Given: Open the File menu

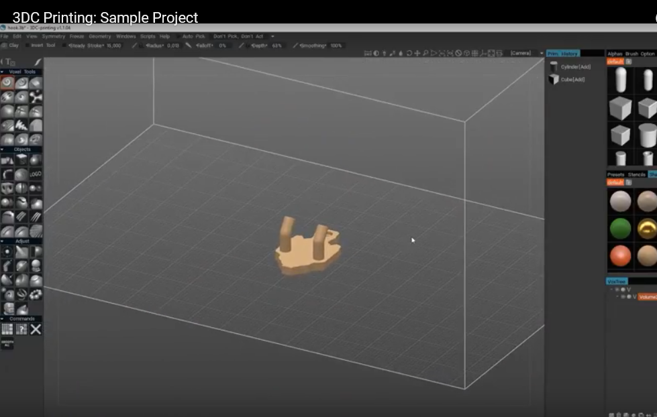Looking at the screenshot, I should (x=4, y=36).
